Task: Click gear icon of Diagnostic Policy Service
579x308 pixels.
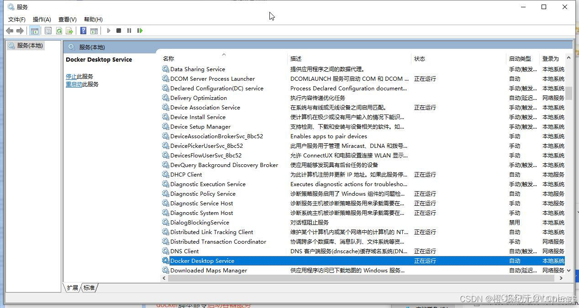Action: click(x=166, y=193)
